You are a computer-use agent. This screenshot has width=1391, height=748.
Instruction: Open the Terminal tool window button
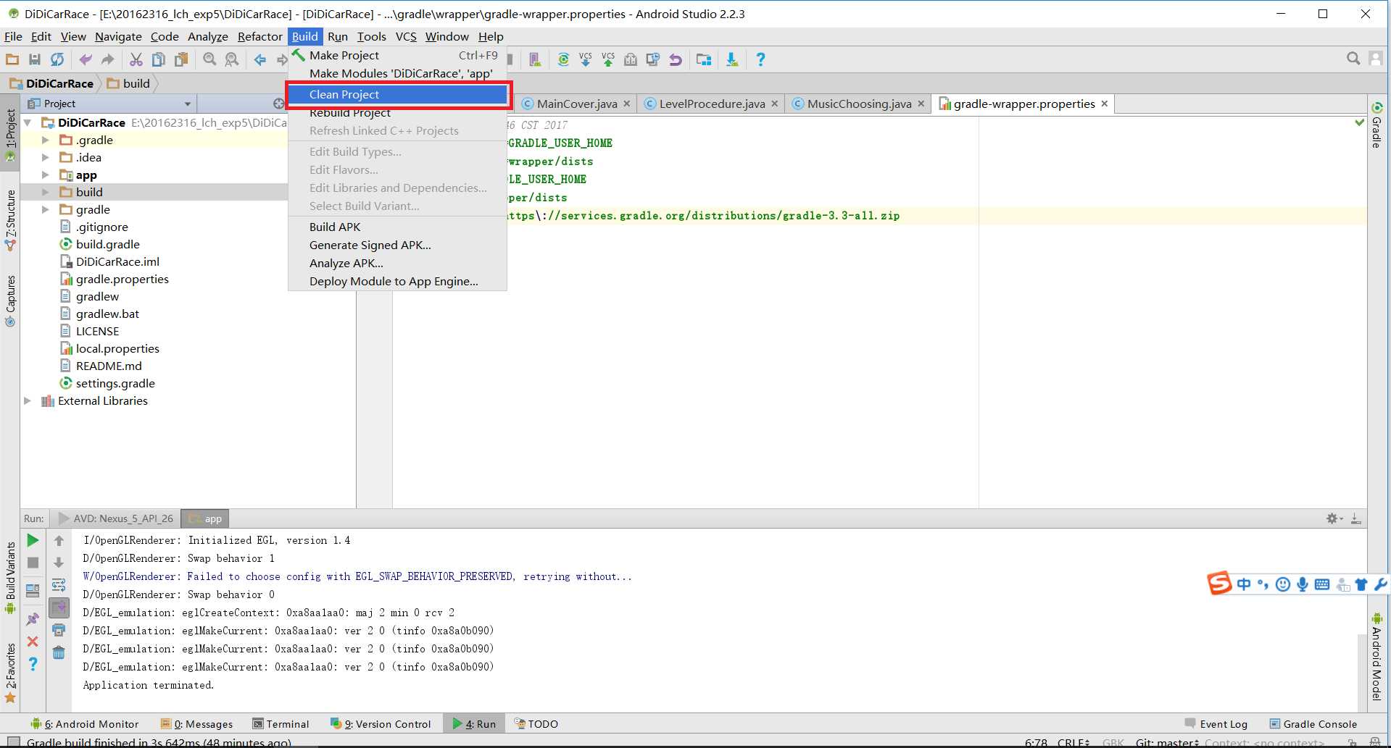pyautogui.click(x=281, y=723)
